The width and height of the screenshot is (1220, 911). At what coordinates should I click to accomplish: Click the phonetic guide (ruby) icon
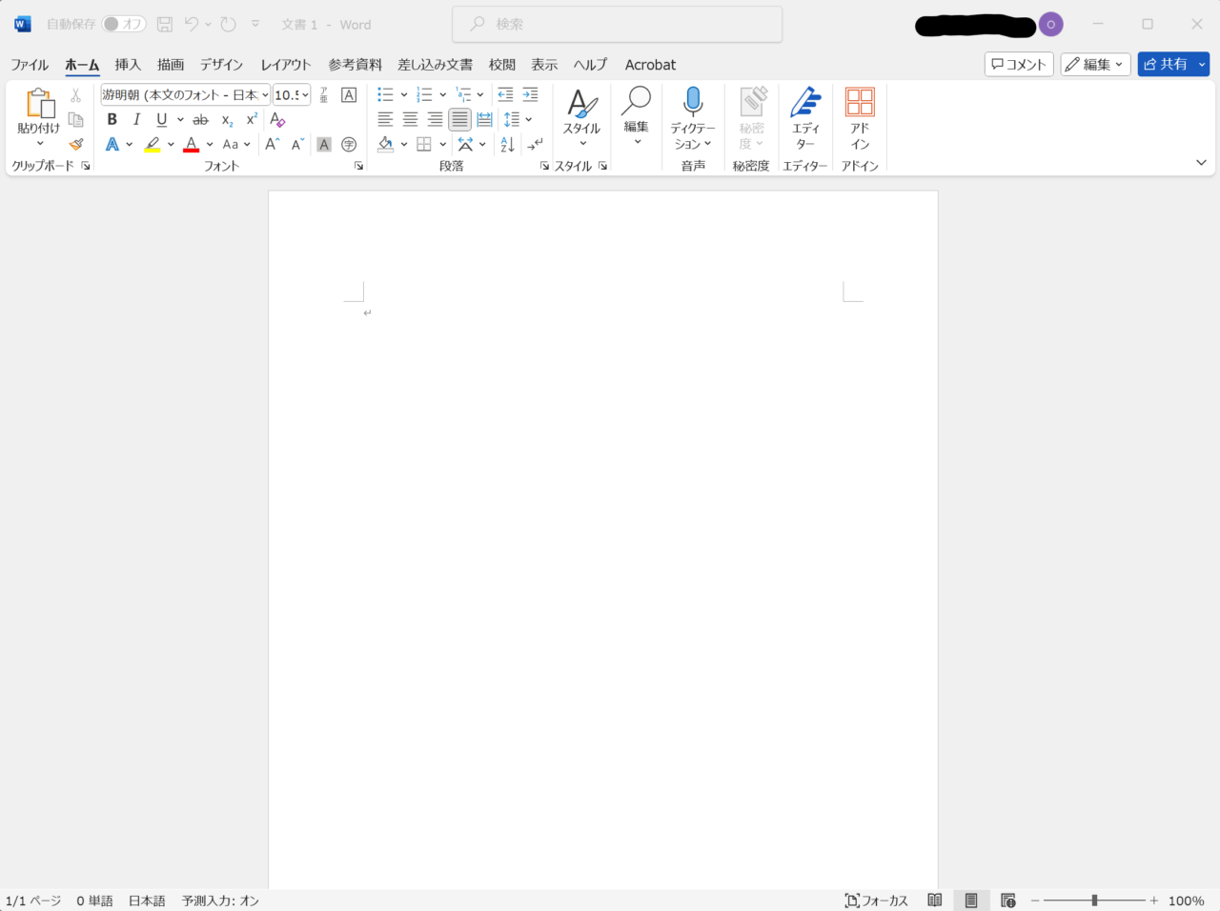pos(324,95)
